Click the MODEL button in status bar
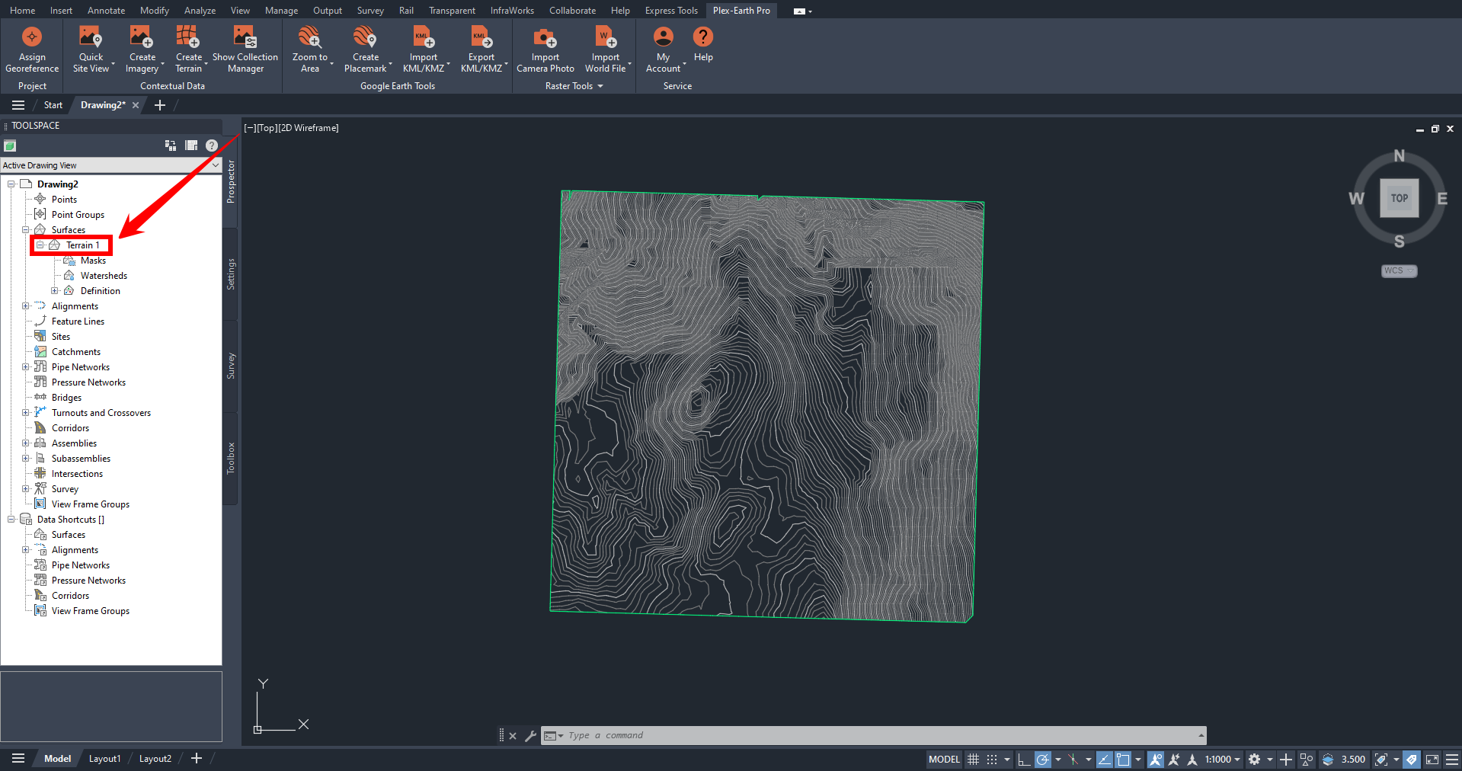This screenshot has height=771, width=1462. tap(944, 760)
